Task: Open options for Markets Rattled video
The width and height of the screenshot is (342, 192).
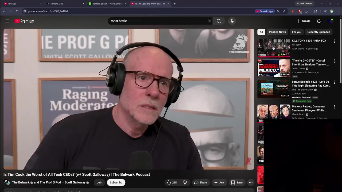Action: [334, 107]
